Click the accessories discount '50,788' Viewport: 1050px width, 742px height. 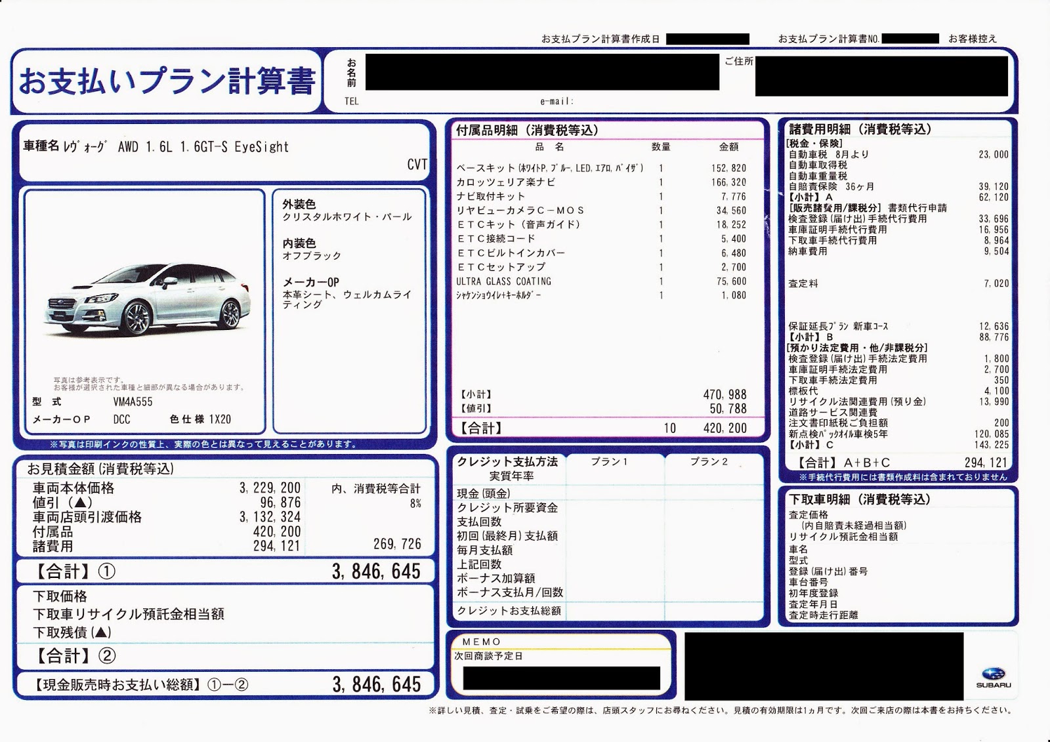[728, 409]
